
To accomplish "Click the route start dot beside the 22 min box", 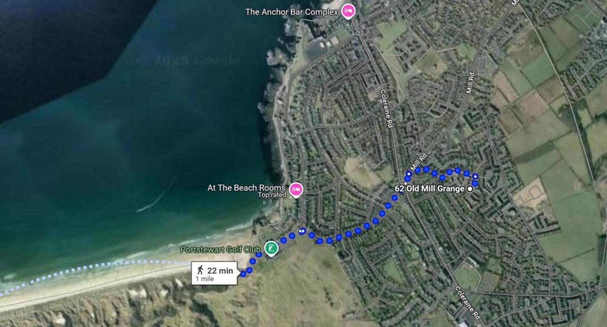I will pyautogui.click(x=243, y=274).
